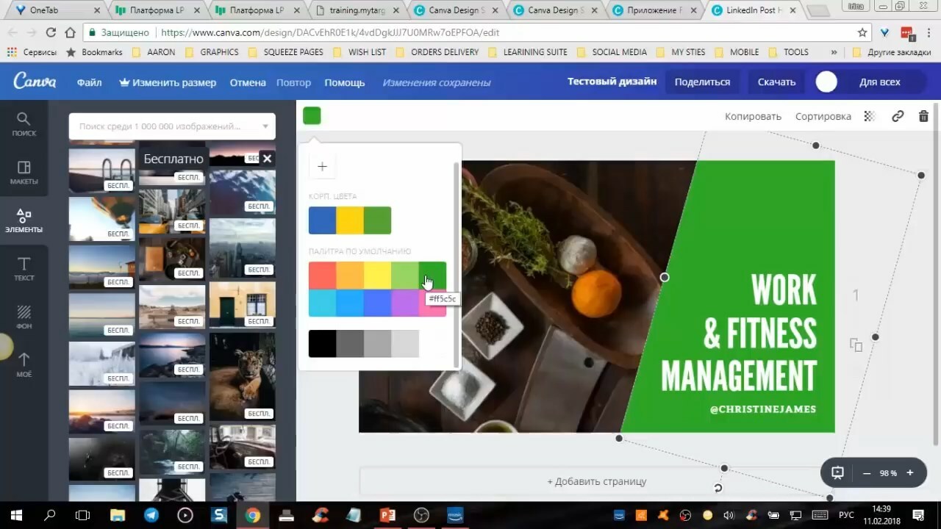
Task: Add new color with plus button
Action: [x=322, y=167]
